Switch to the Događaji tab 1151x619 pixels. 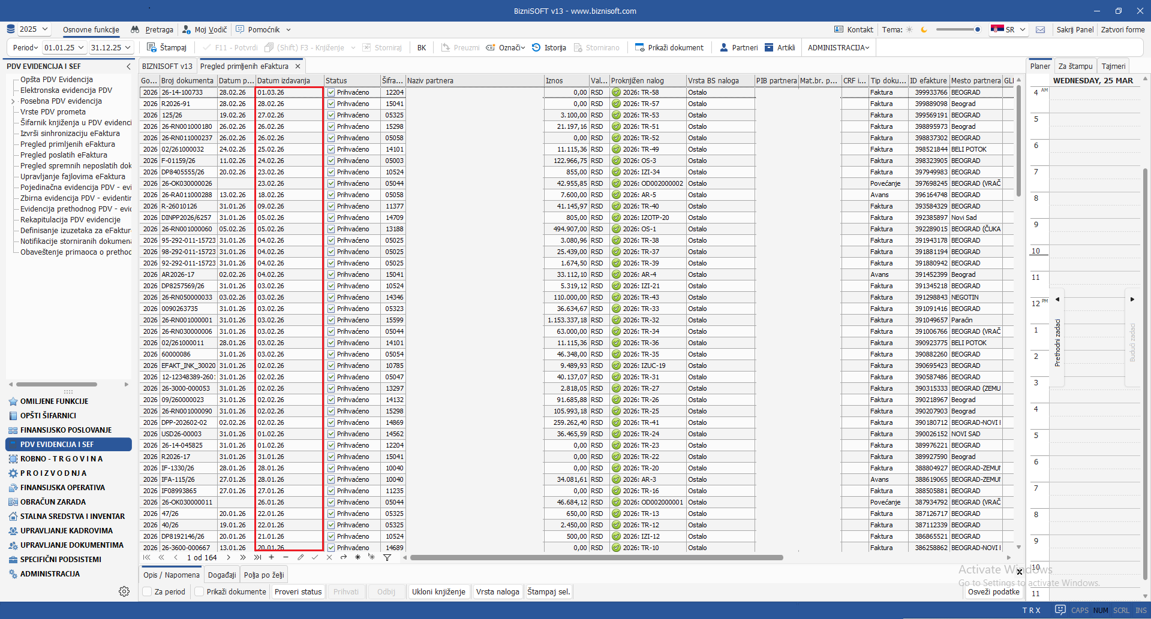222,575
